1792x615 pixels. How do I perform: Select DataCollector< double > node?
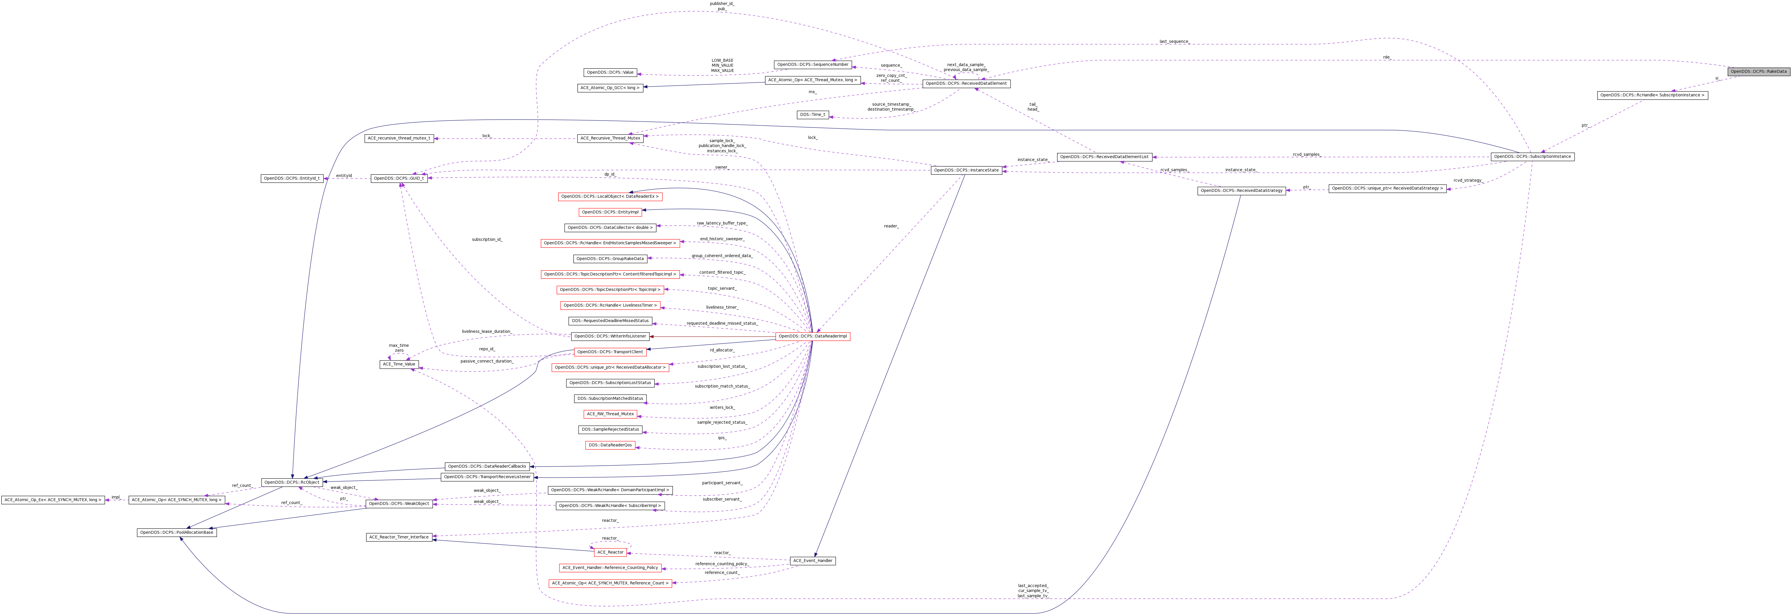pyautogui.click(x=610, y=227)
